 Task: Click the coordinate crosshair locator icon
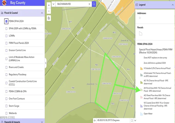[x=95, y=121]
